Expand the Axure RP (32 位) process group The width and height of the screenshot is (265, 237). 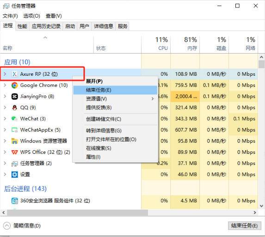point(5,74)
